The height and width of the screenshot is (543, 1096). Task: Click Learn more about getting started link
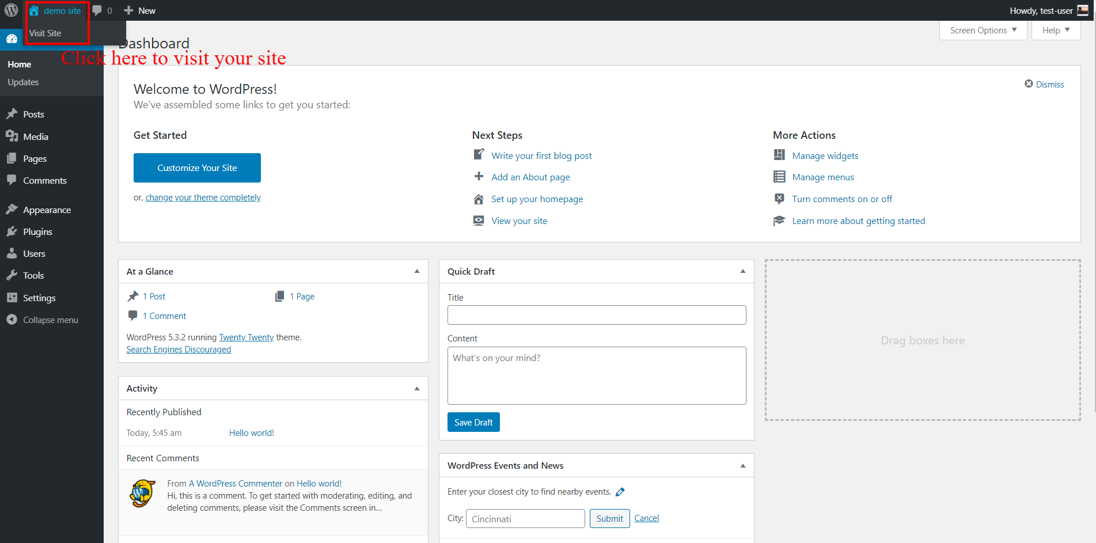tap(858, 221)
